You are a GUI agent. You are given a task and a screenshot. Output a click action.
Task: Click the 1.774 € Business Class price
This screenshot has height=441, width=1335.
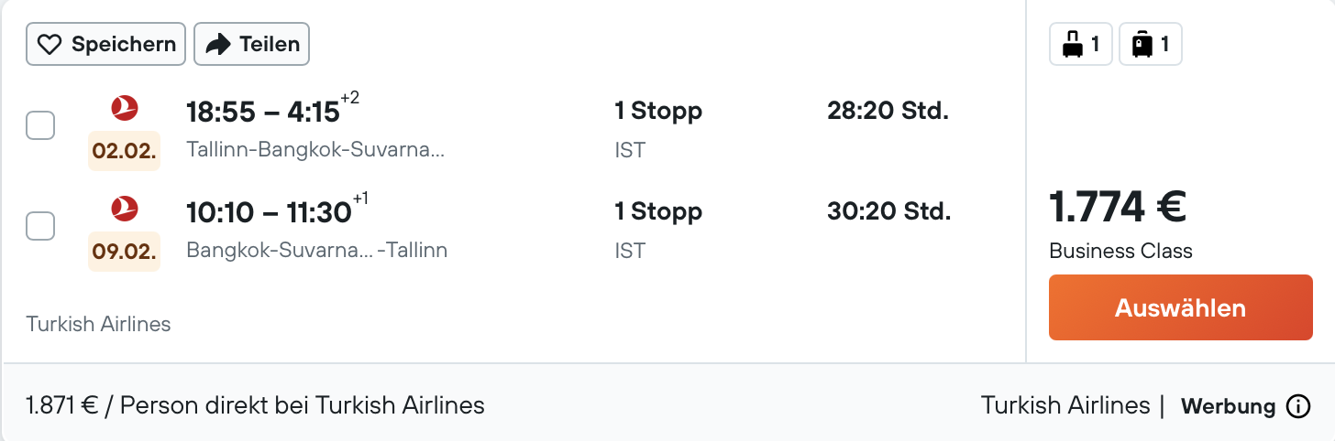pyautogui.click(x=1118, y=209)
